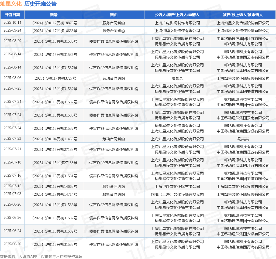This screenshot has height=259, width=276.
Task: Click the date 2025-10-14
Action: point(12,23)
